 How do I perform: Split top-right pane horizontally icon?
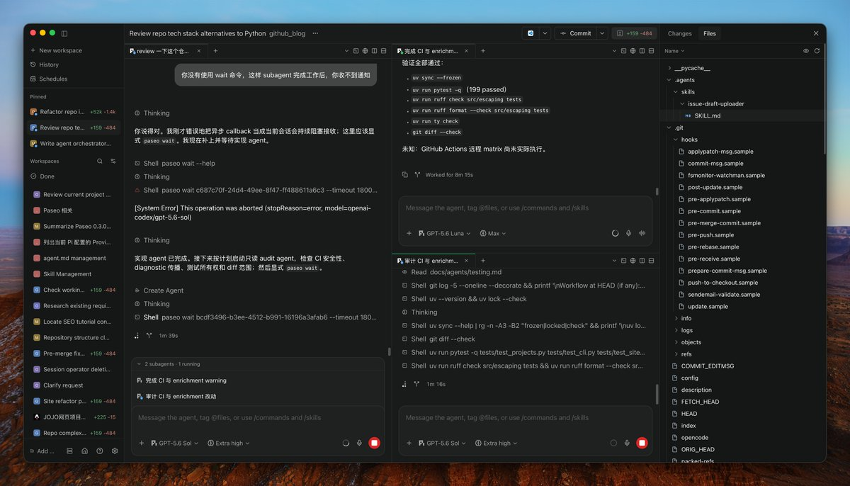(651, 51)
